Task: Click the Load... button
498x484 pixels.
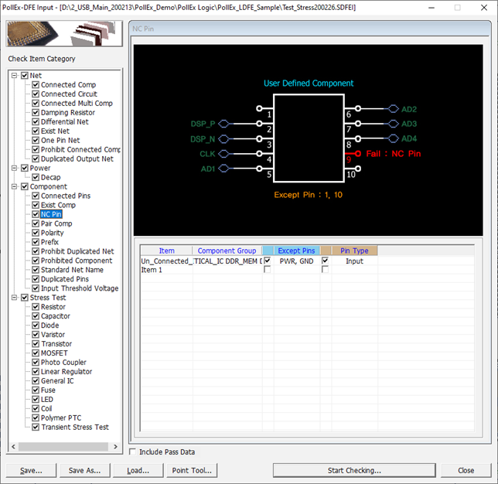Action: 138,470
